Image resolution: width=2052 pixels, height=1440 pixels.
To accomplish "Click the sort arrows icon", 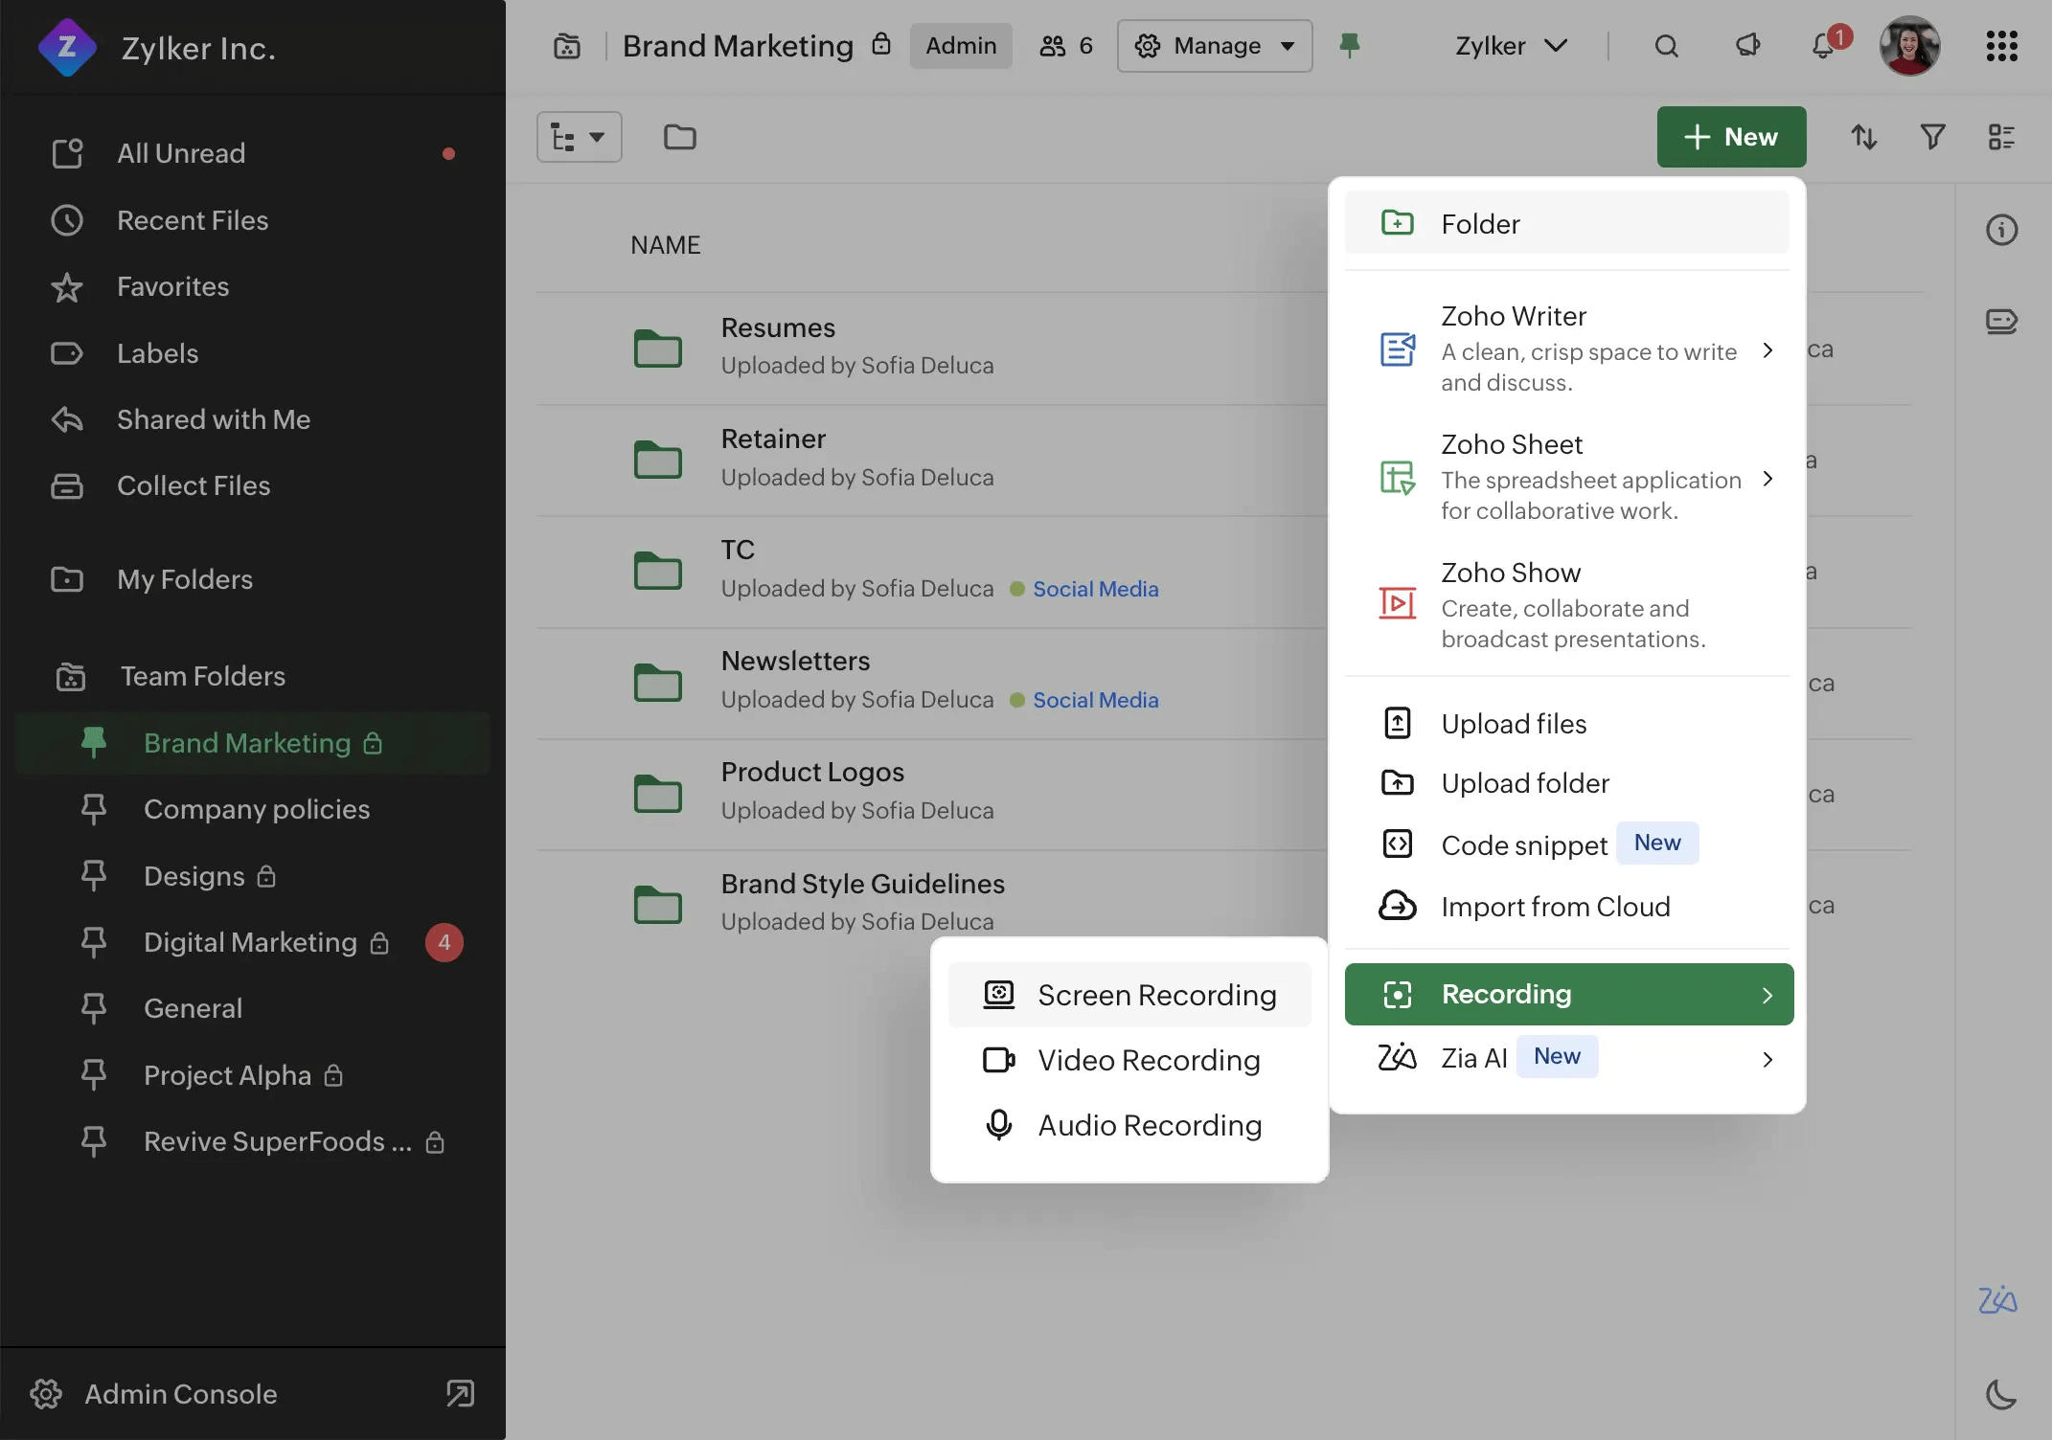I will pyautogui.click(x=1863, y=137).
